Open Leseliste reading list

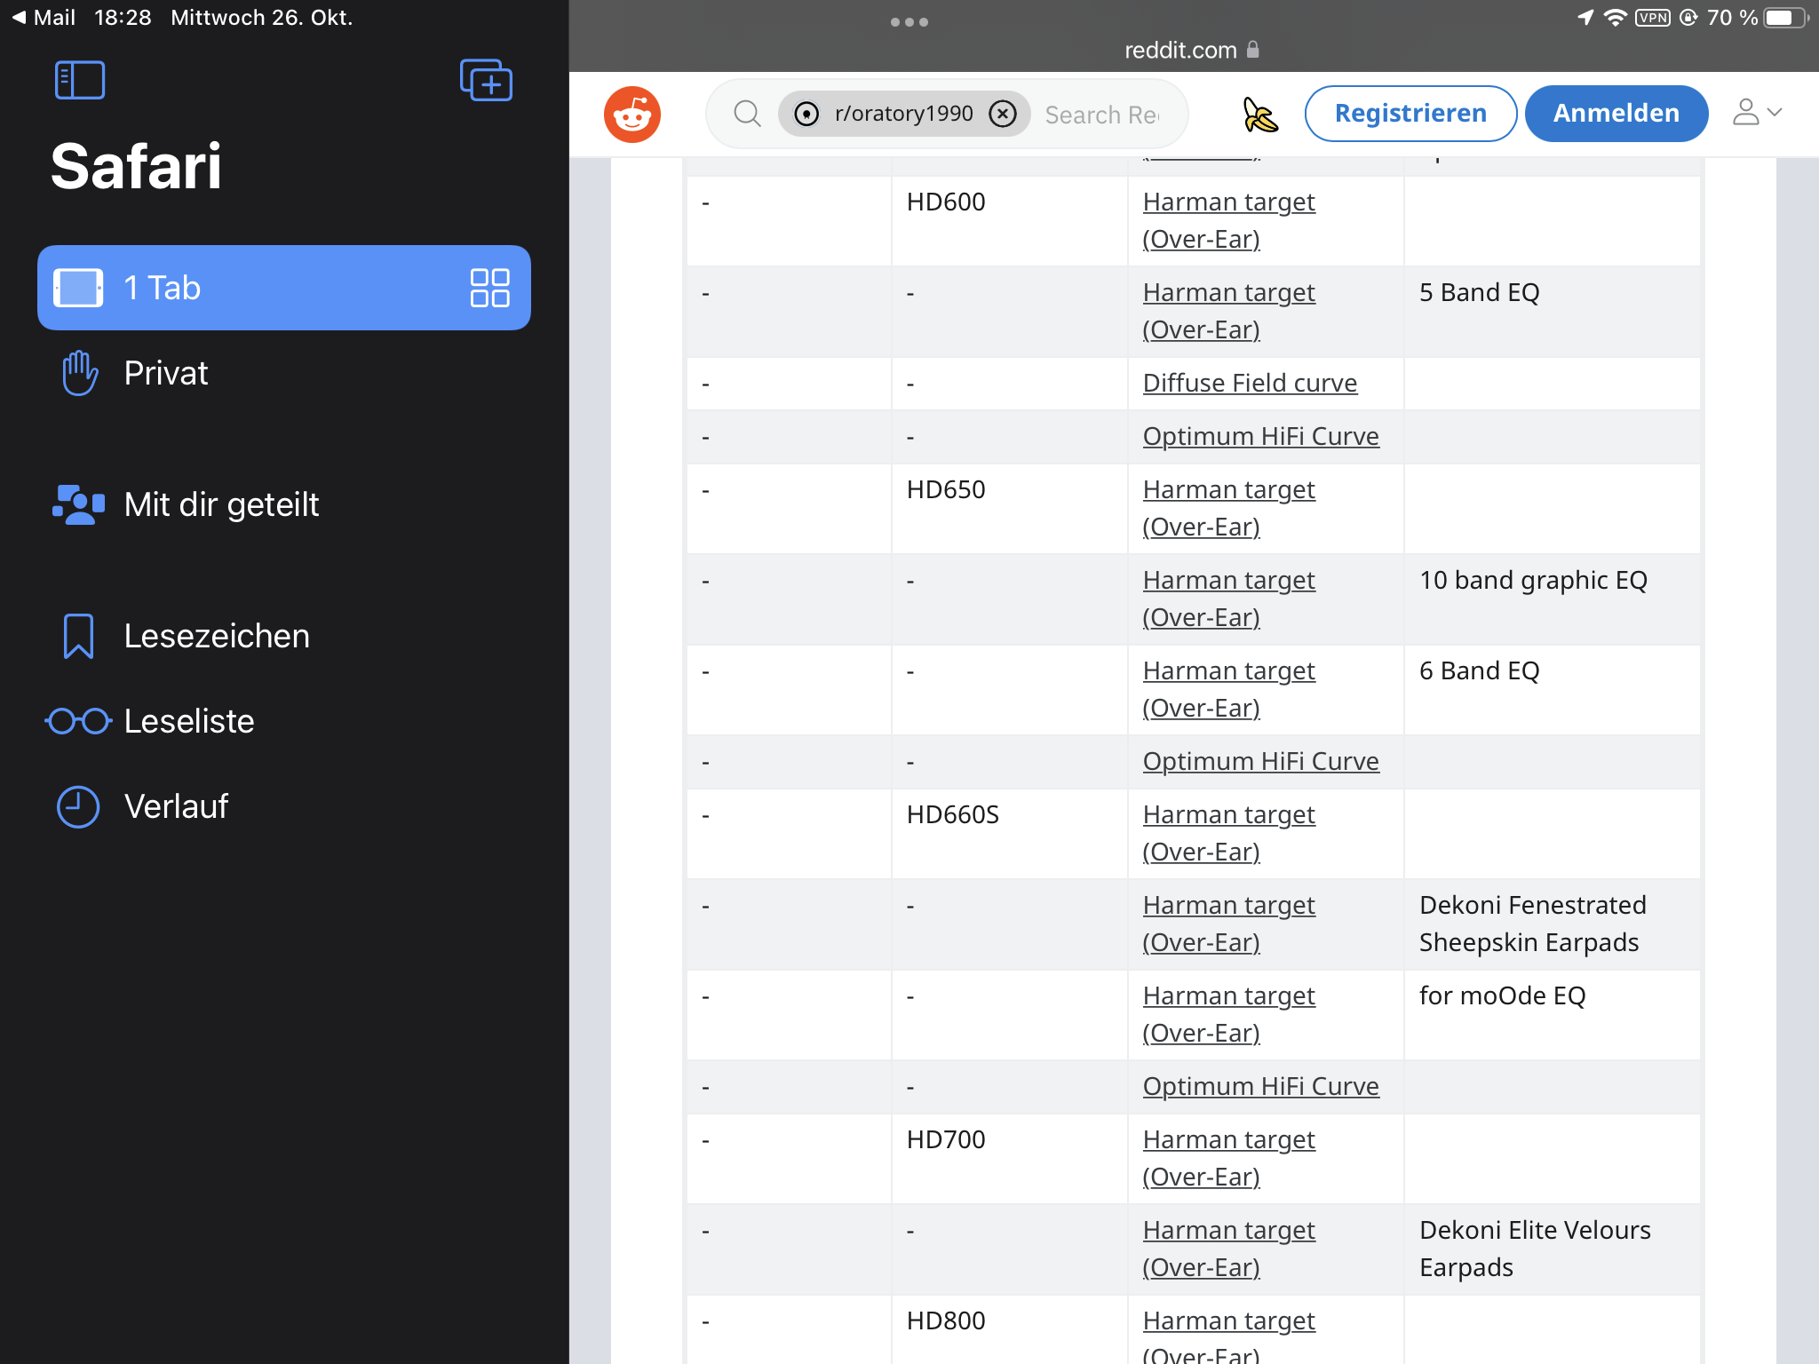click(x=284, y=721)
